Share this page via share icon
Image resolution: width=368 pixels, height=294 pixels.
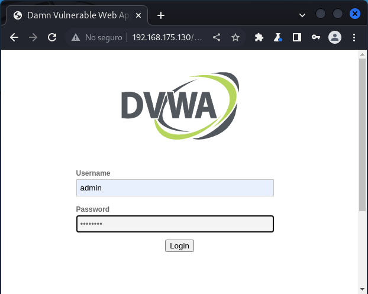(x=217, y=37)
